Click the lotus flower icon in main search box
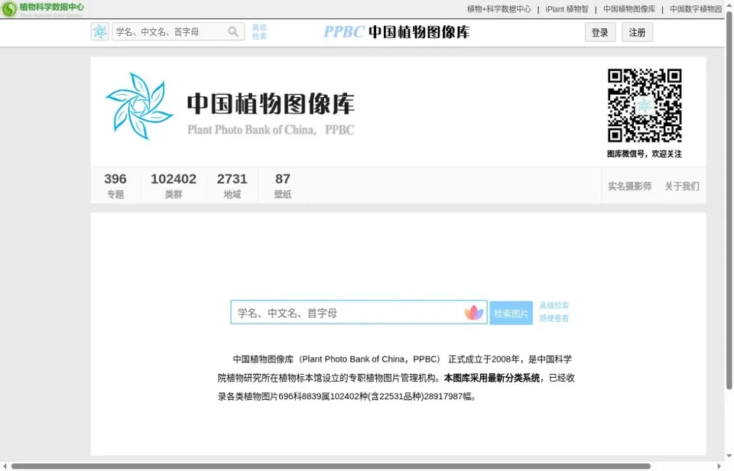734x471 pixels. point(474,313)
